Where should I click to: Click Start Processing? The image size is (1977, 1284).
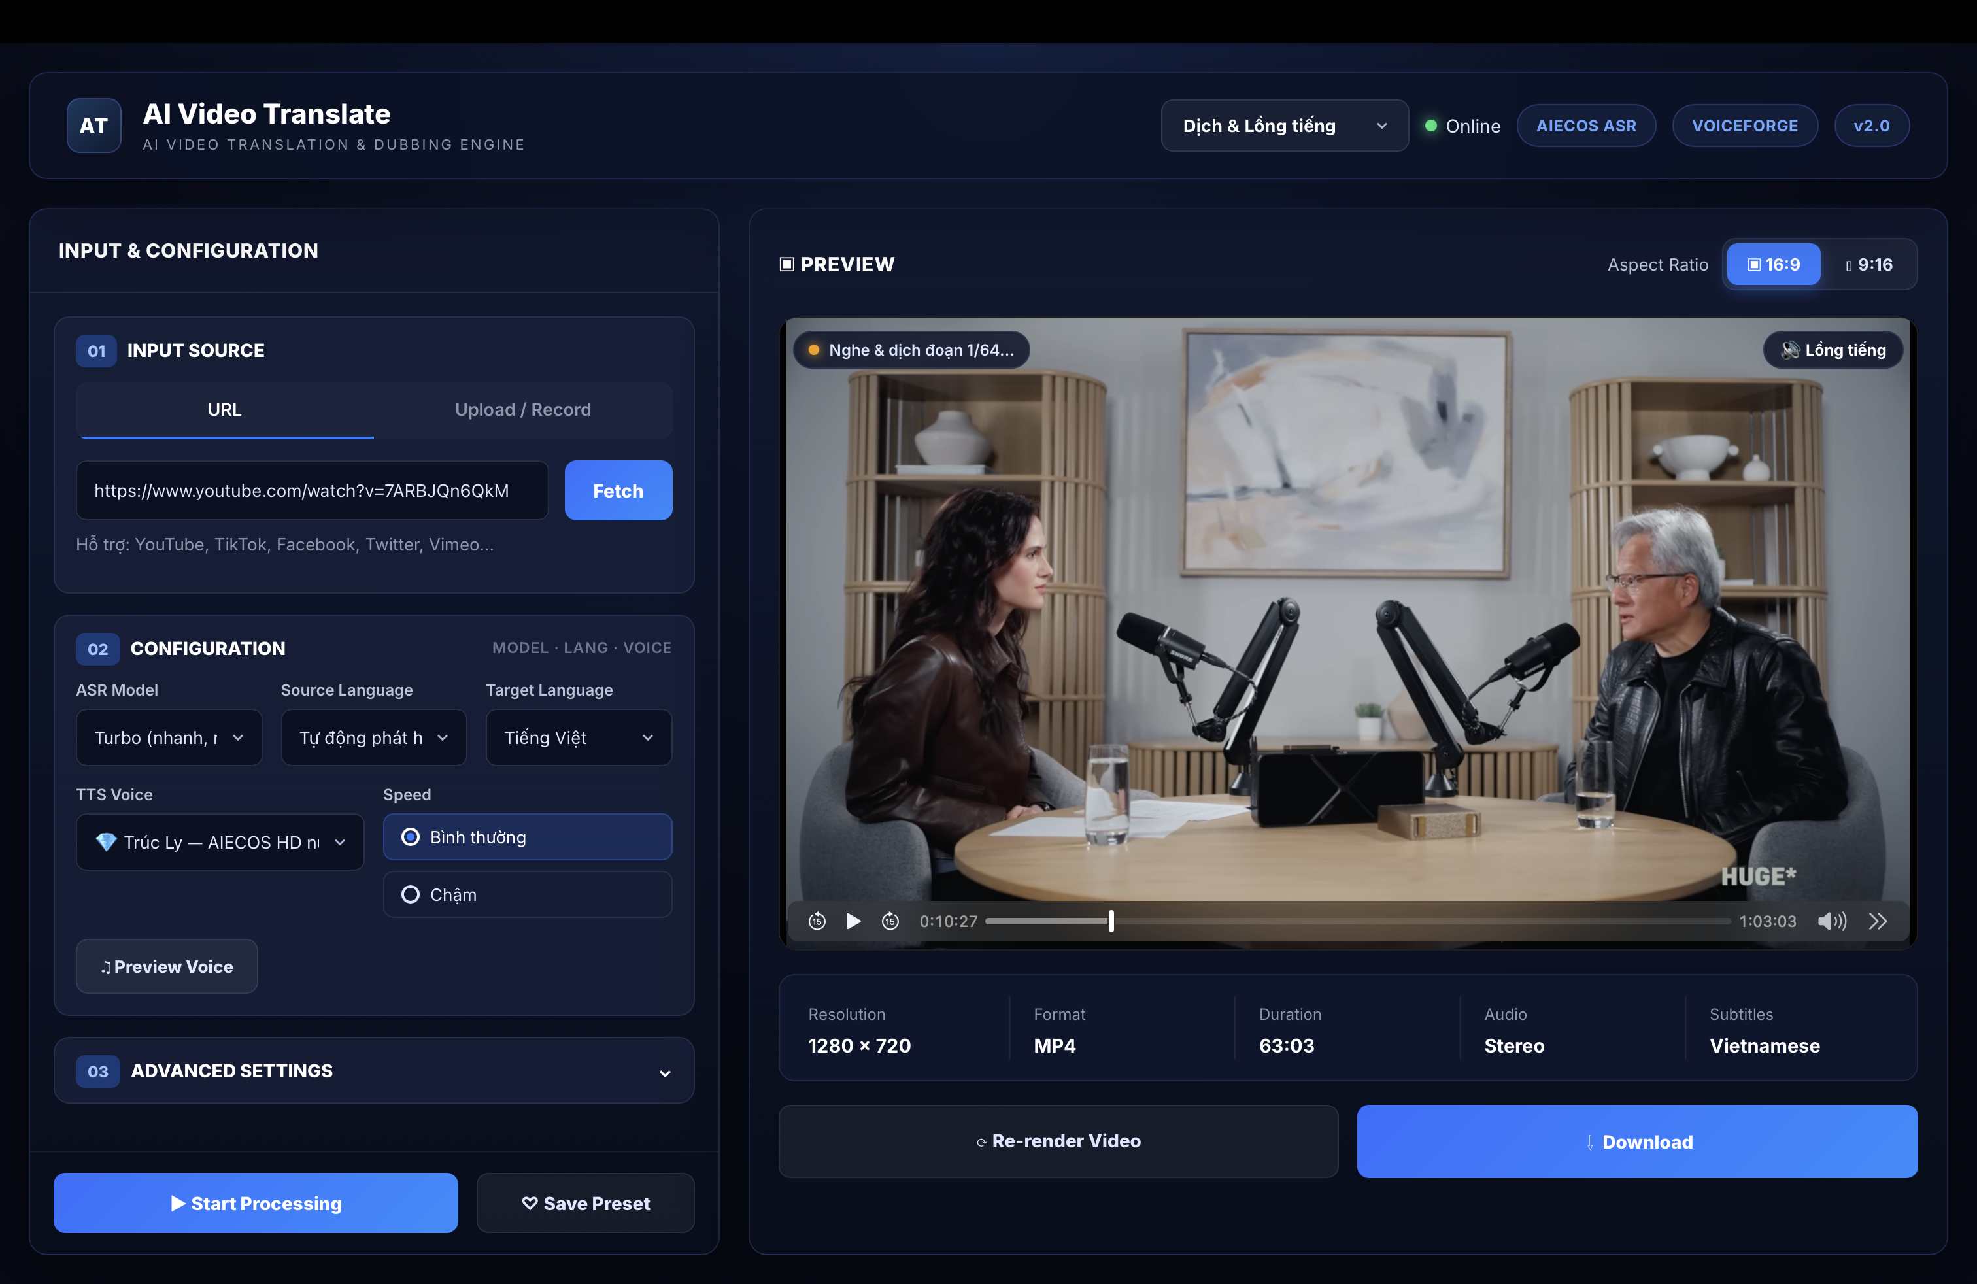point(256,1203)
